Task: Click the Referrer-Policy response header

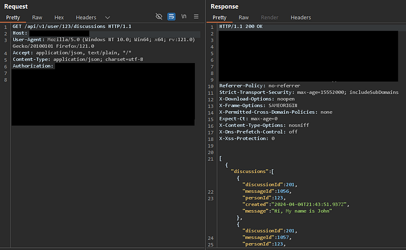Action: (x=260, y=86)
